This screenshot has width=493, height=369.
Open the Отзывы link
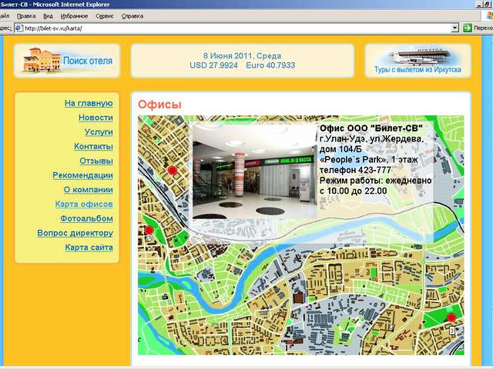click(96, 161)
